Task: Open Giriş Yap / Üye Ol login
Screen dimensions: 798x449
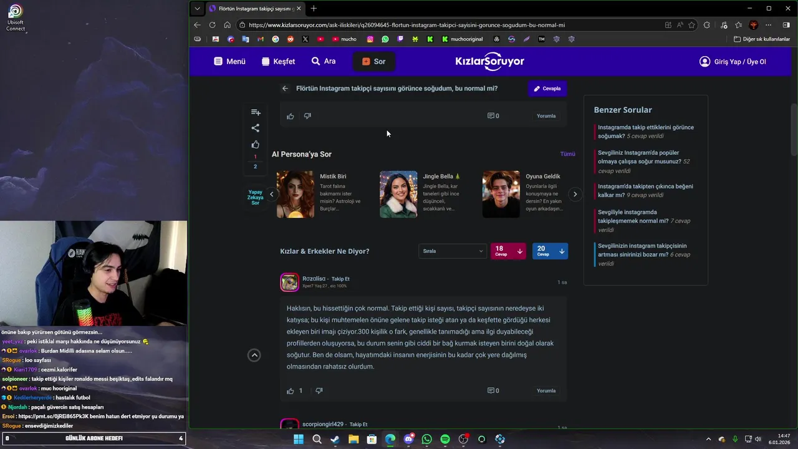Action: pos(733,61)
